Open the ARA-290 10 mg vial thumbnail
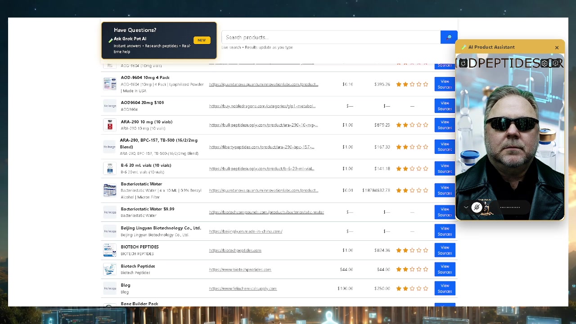 click(x=110, y=125)
